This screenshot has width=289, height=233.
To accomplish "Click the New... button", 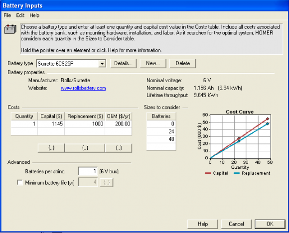I will (153, 63).
